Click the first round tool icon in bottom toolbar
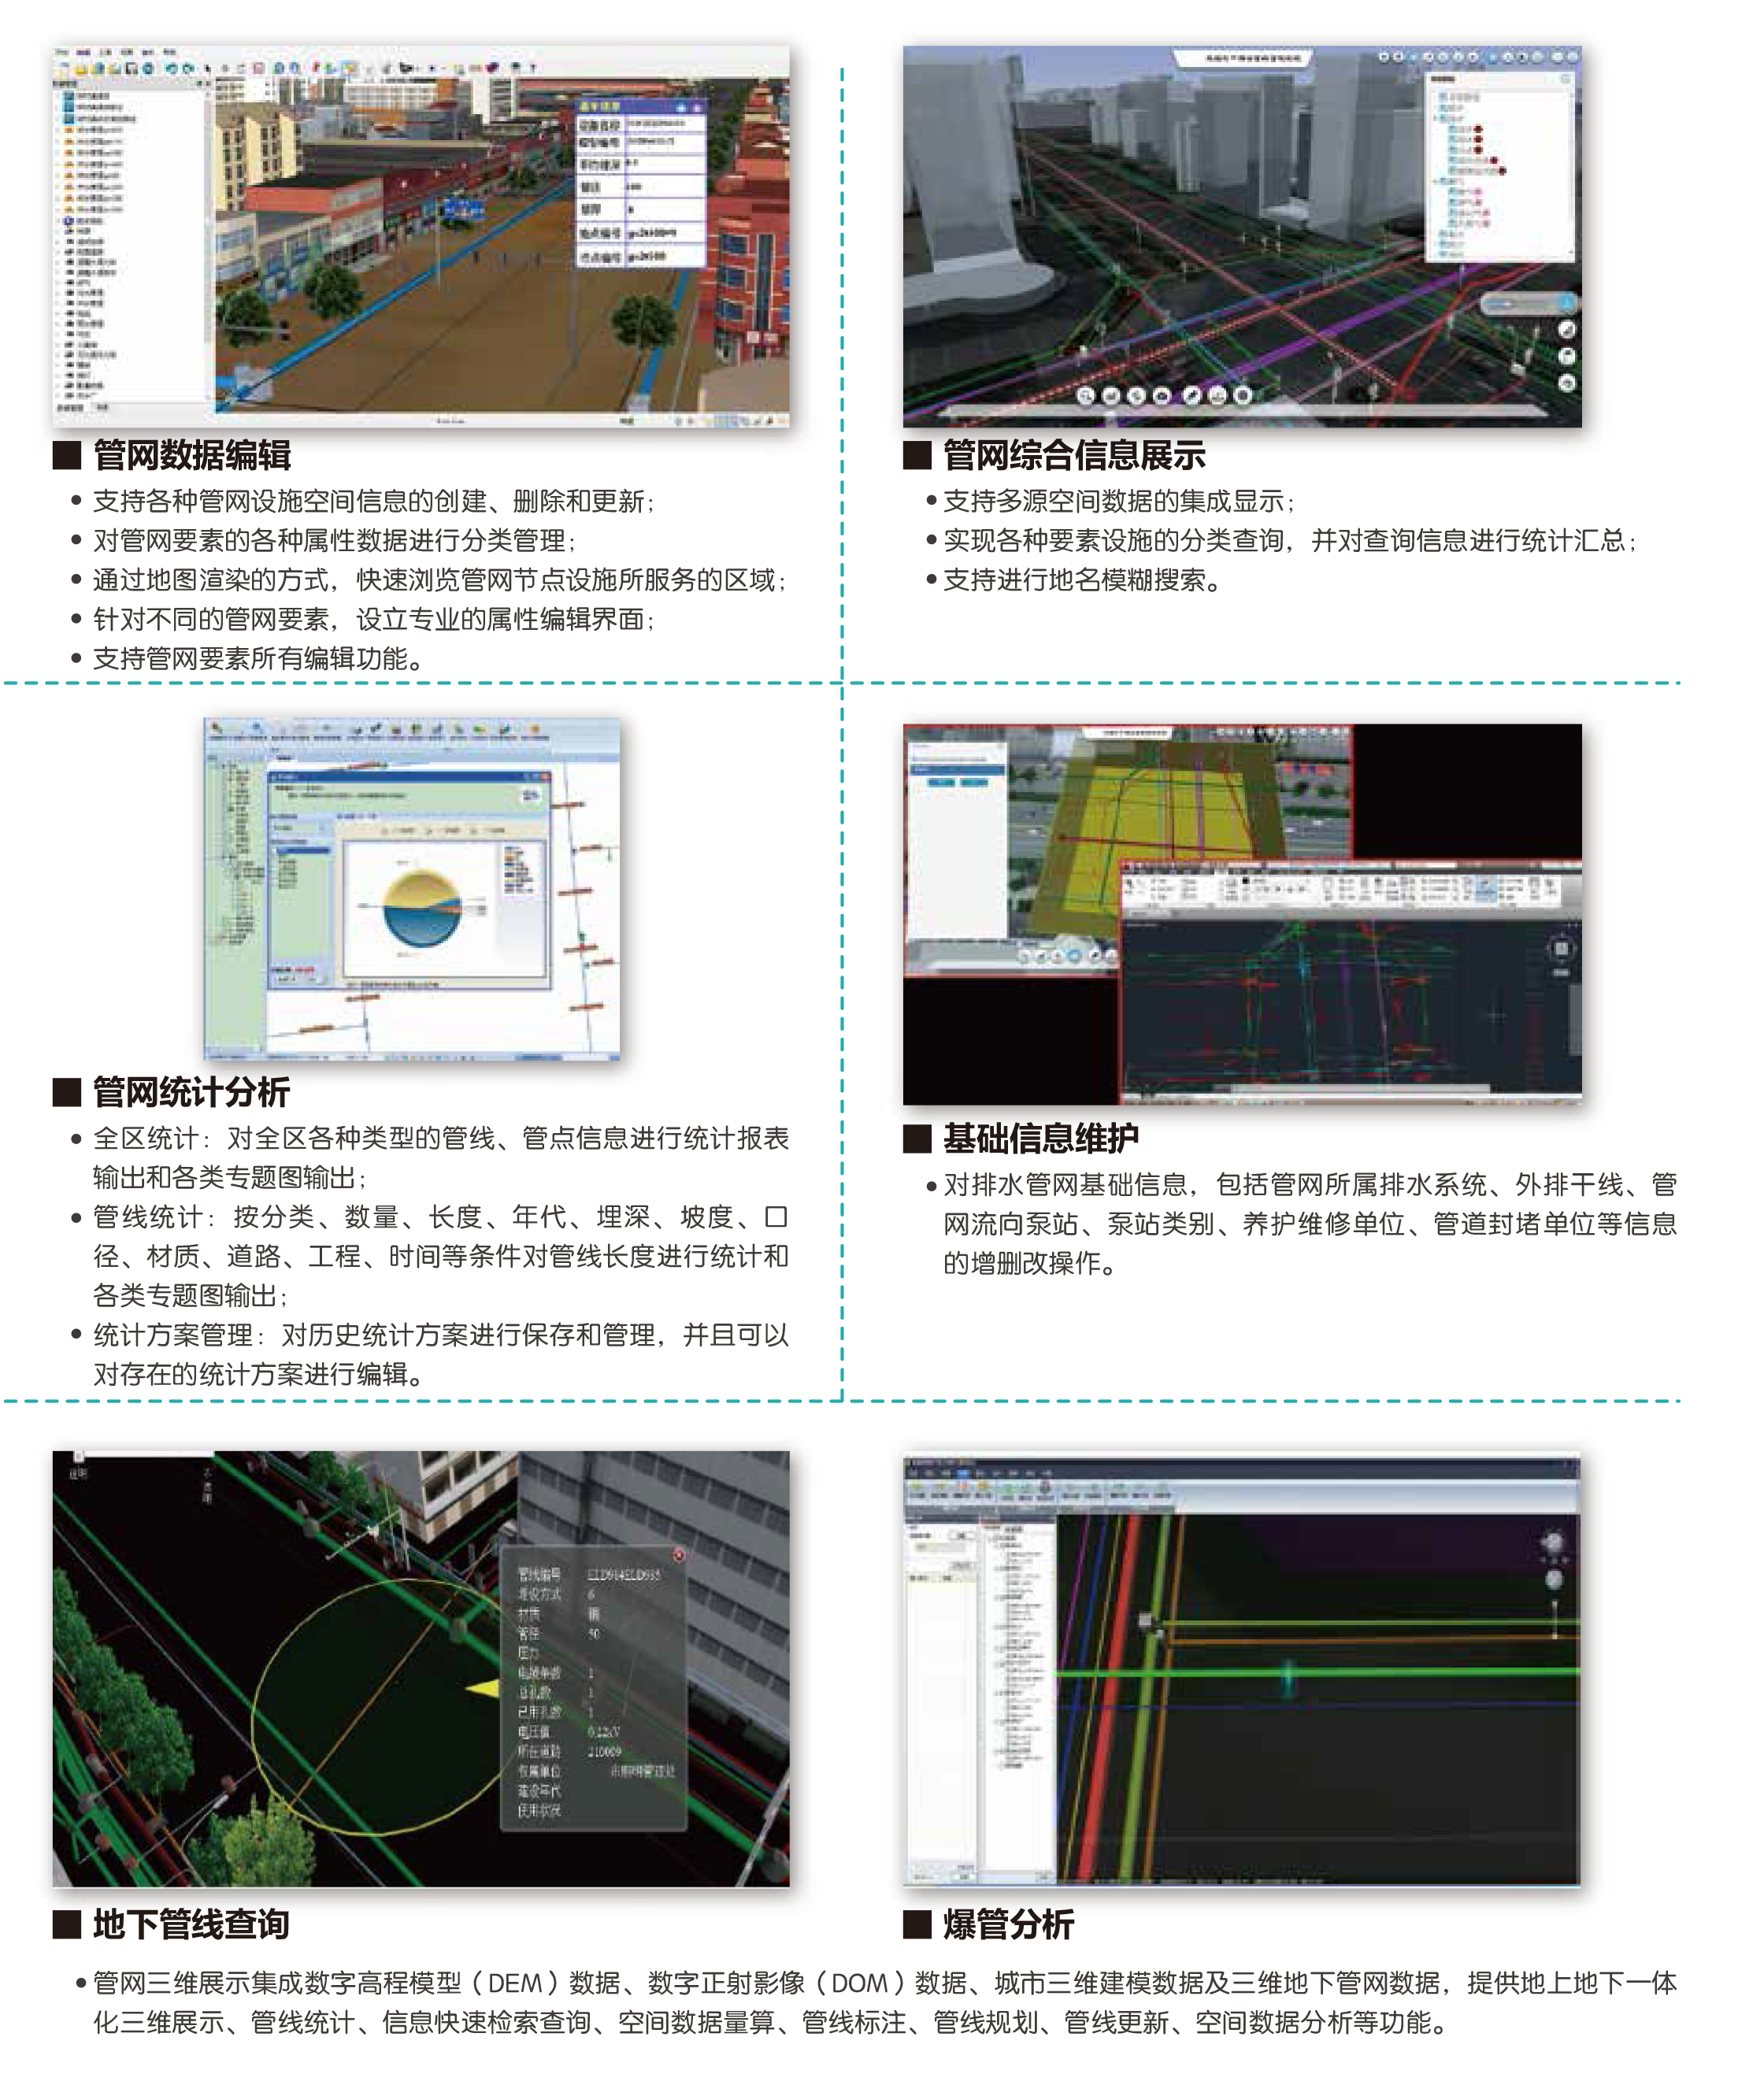 pyautogui.click(x=1085, y=396)
